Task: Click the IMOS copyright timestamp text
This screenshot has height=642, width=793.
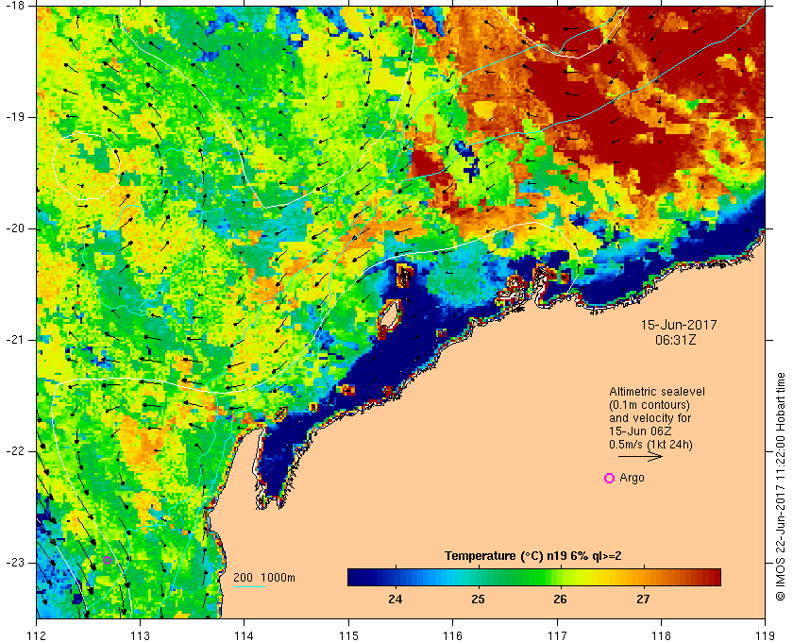Action: click(781, 486)
